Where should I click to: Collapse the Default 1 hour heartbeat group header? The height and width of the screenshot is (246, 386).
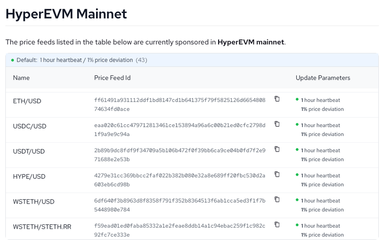(192, 60)
